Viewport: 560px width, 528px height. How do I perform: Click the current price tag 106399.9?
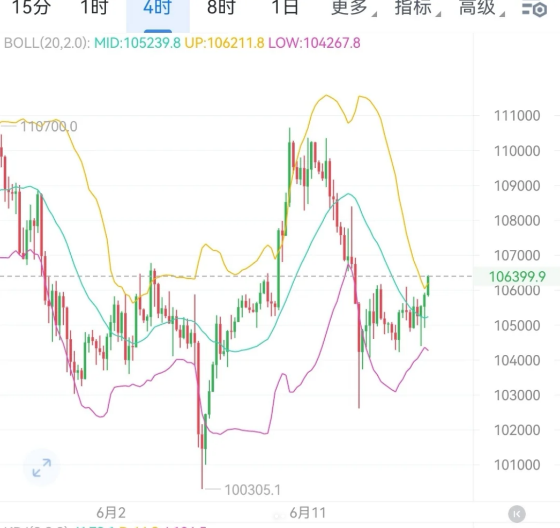click(x=517, y=277)
